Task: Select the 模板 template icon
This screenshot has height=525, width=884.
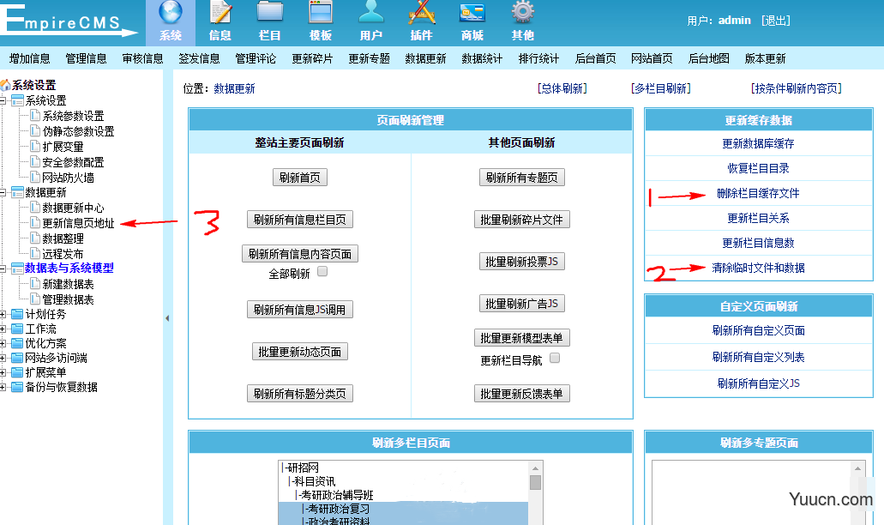Action: (x=320, y=14)
